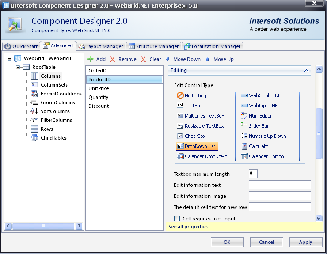
Task: Click the OK button
Action: click(227, 242)
